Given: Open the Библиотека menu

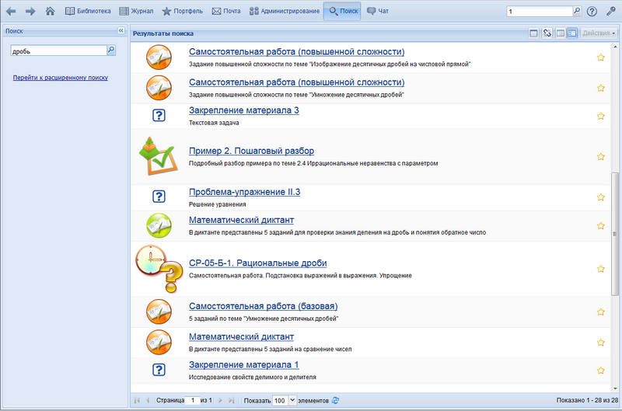Looking at the screenshot, I should click(89, 12).
